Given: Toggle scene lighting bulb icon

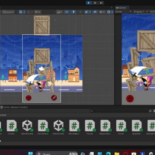Looking at the screenshot, I should click(73, 12).
